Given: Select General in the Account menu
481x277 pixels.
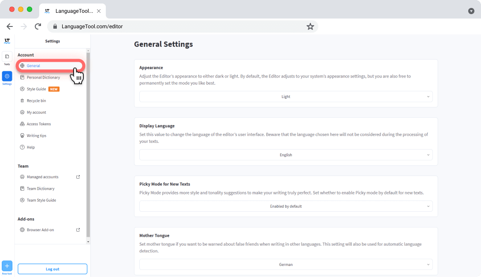Looking at the screenshot, I should 51,66.
